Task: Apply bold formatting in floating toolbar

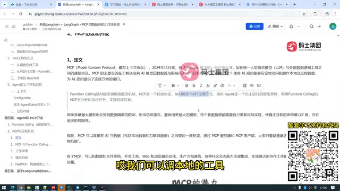Action: click(186, 85)
